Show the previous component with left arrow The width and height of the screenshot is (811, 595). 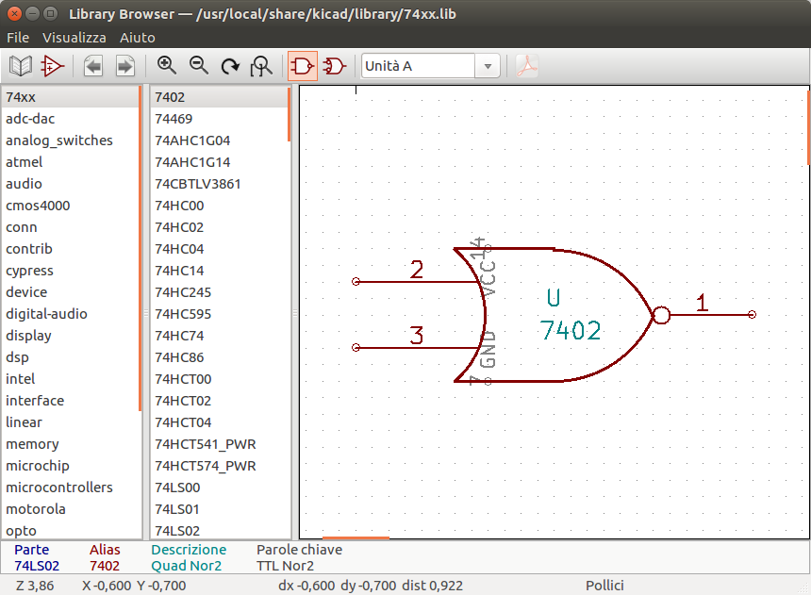coord(93,66)
